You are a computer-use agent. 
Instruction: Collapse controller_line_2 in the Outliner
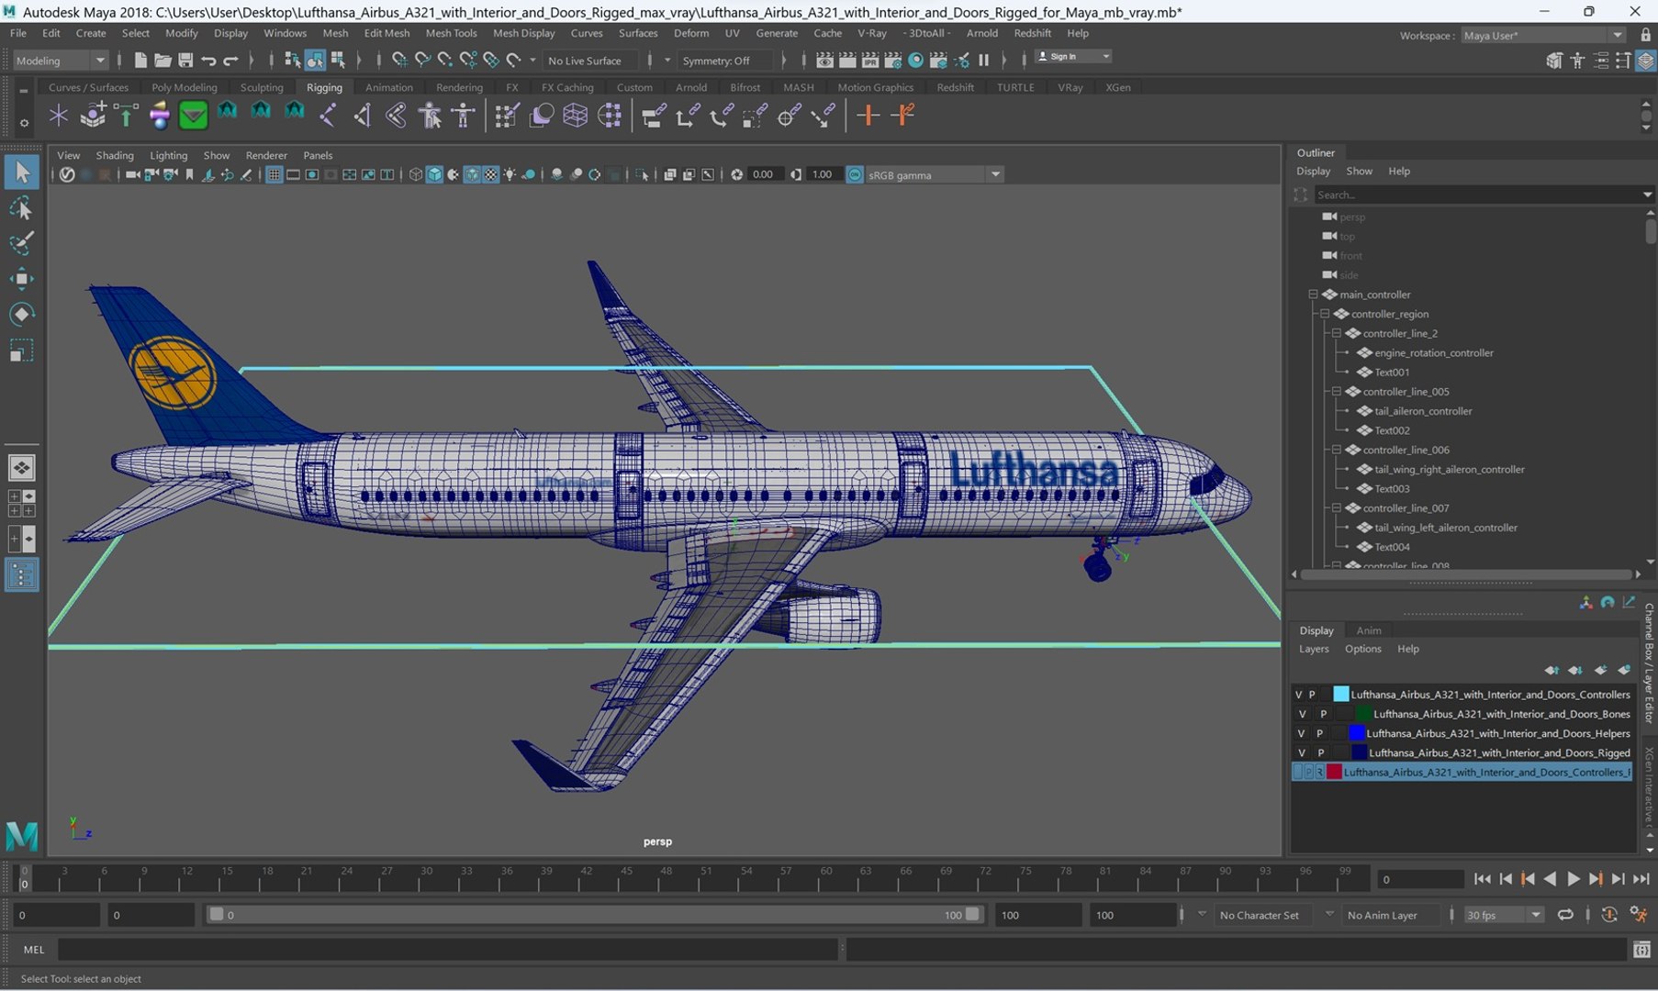click(1337, 333)
